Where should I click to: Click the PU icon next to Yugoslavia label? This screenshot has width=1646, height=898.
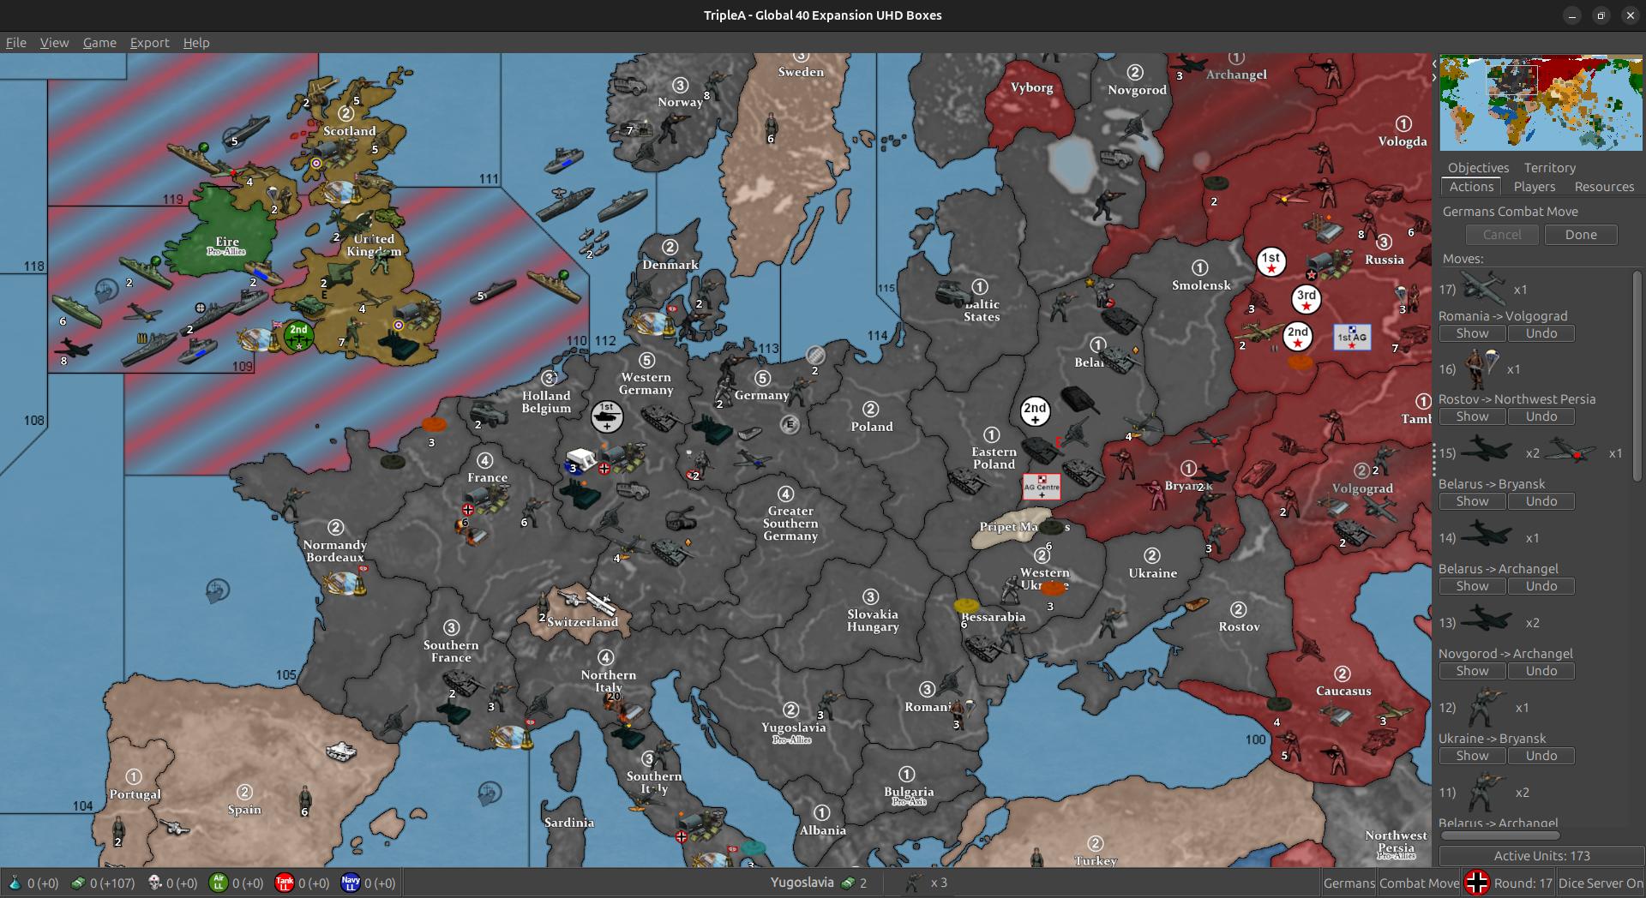pos(848,883)
